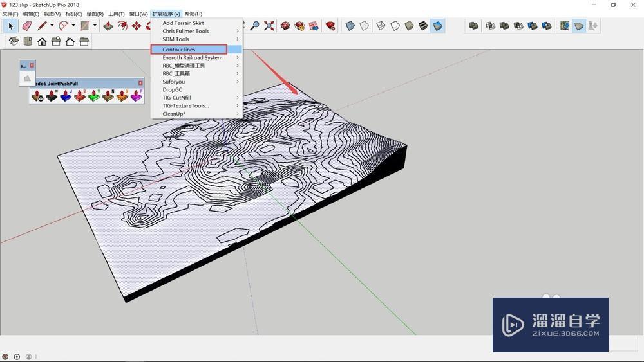
Task: Switch to Iso view
Action: [14, 41]
